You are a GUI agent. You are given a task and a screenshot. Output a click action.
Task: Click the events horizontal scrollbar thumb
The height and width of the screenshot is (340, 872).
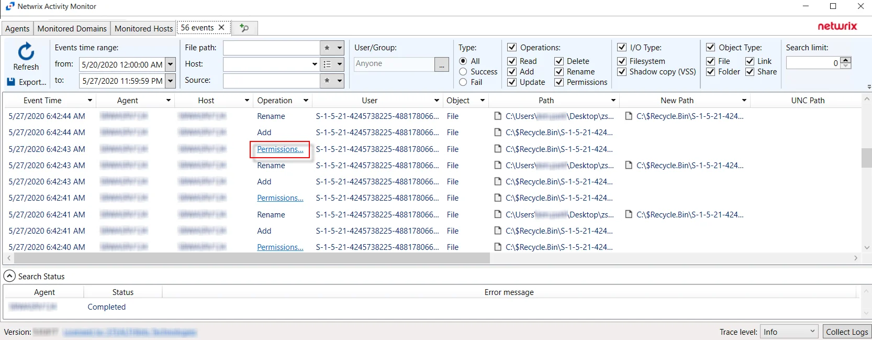coord(252,258)
